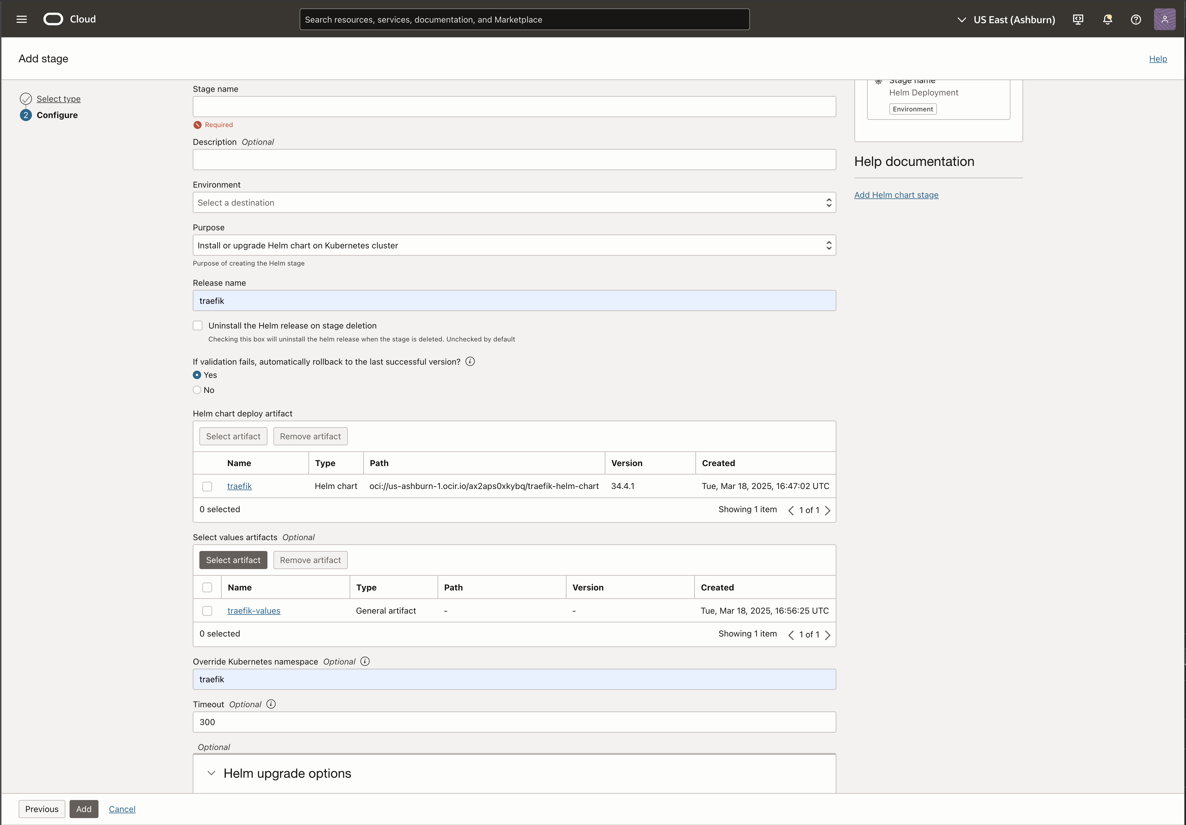Click into the Stage name field
The image size is (1186, 825).
(513, 106)
